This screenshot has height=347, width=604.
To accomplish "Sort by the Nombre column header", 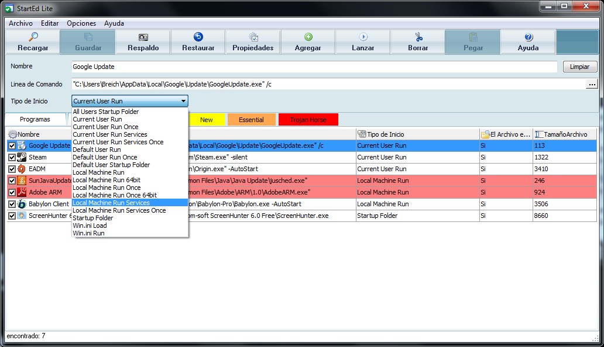I will click(x=39, y=134).
